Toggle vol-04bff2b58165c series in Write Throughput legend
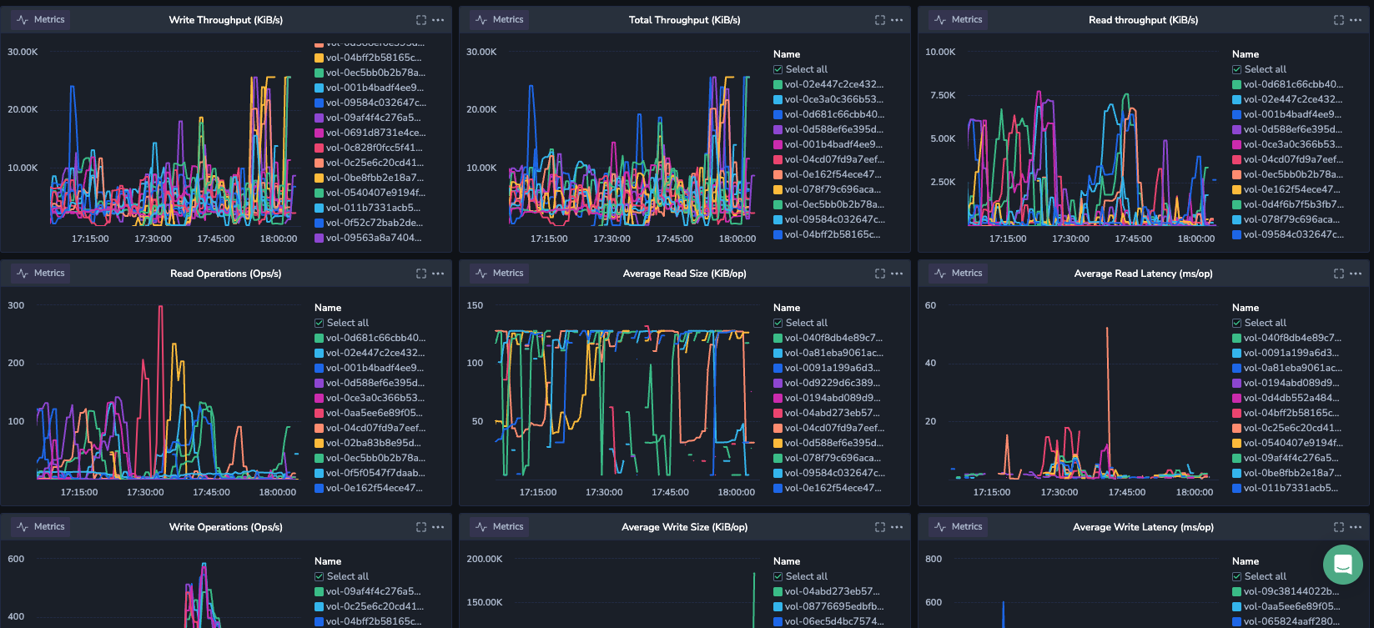The image size is (1374, 628). point(369,58)
